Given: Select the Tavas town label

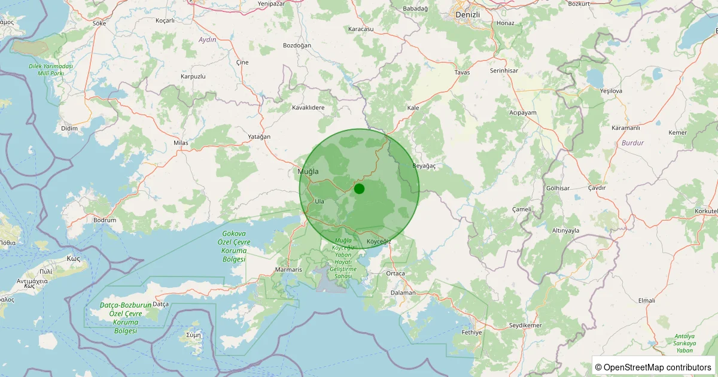Looking at the screenshot, I should coord(462,72).
